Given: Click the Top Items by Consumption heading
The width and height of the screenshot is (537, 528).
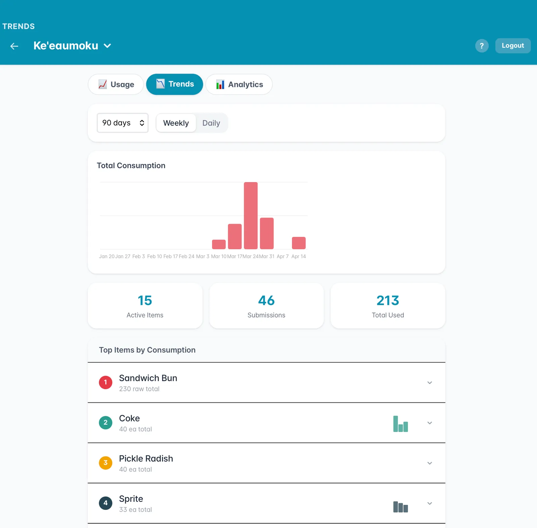Looking at the screenshot, I should point(147,350).
